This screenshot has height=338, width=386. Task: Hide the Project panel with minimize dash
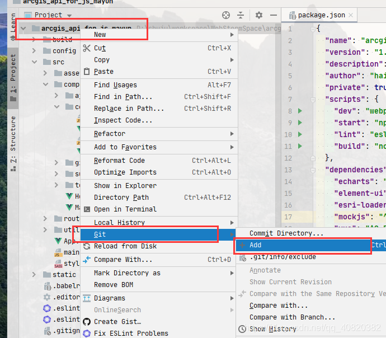tap(274, 15)
